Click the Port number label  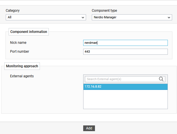click(20, 52)
